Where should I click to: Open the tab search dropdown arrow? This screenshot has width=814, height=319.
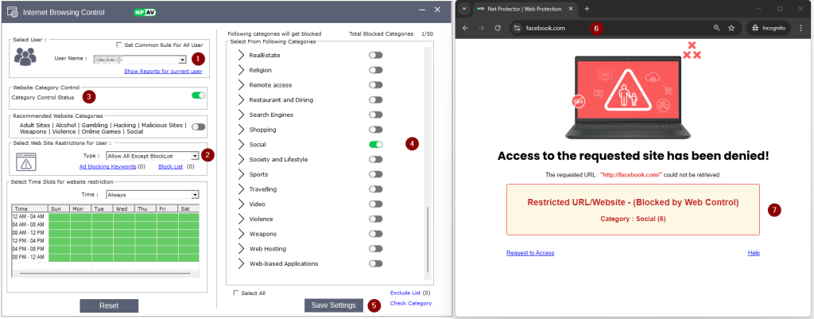(464, 9)
